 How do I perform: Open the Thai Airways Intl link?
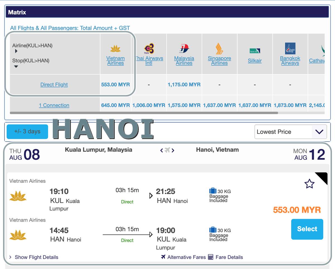[x=149, y=61]
